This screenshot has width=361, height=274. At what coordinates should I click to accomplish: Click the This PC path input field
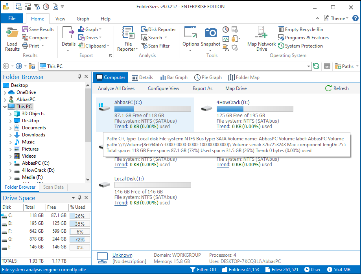pos(175,66)
